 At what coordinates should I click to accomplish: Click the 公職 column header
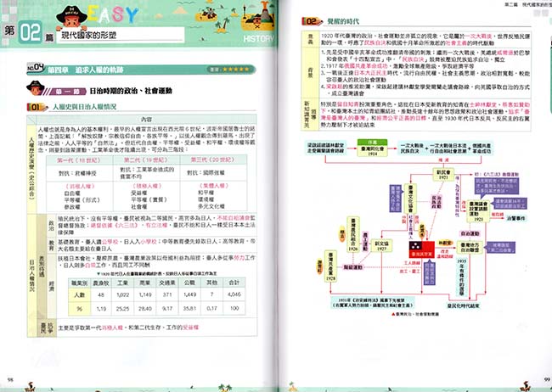[189, 283]
